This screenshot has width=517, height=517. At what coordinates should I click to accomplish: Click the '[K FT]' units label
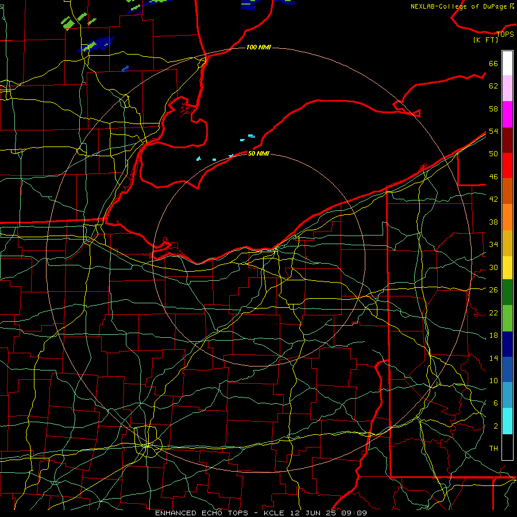point(485,40)
